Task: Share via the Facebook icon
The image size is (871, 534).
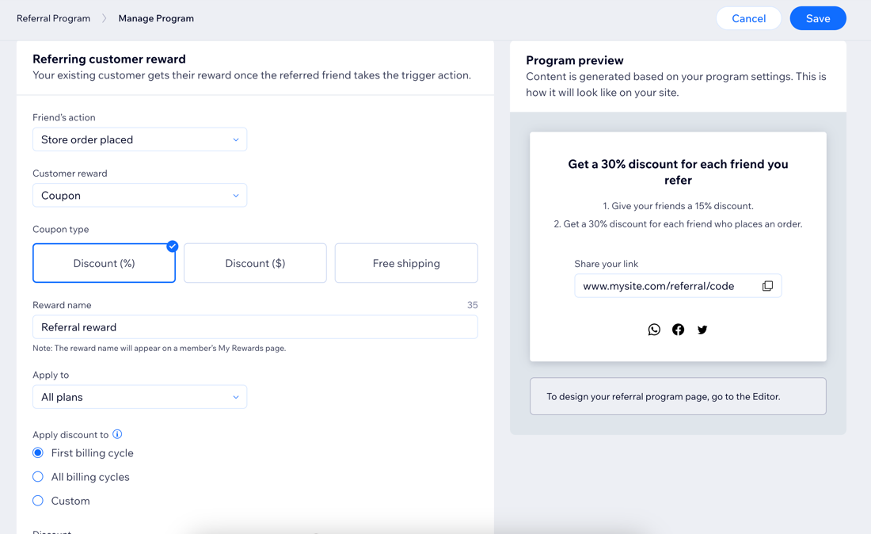Action: pos(679,330)
